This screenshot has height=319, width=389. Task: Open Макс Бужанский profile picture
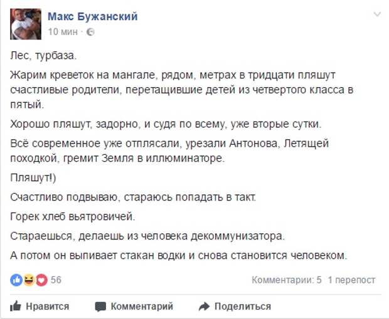point(26,24)
